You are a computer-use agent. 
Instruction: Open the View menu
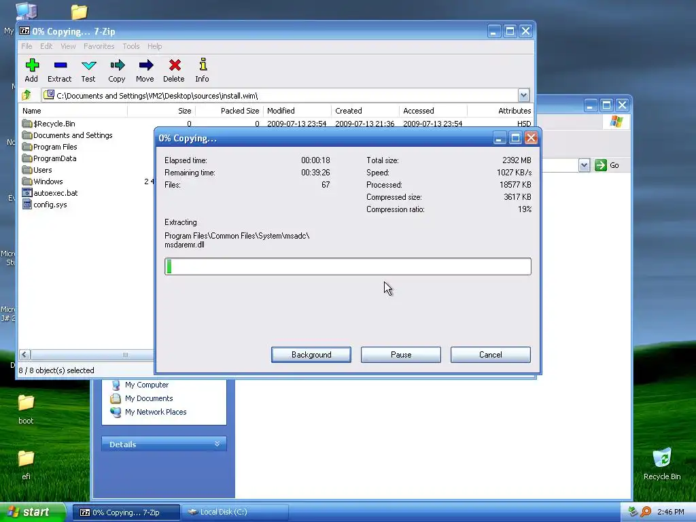coord(68,46)
